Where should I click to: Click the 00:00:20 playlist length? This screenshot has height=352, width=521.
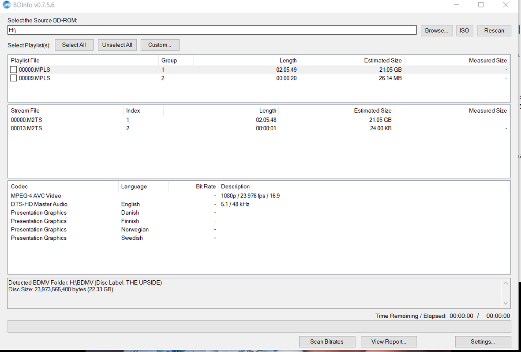click(286, 78)
